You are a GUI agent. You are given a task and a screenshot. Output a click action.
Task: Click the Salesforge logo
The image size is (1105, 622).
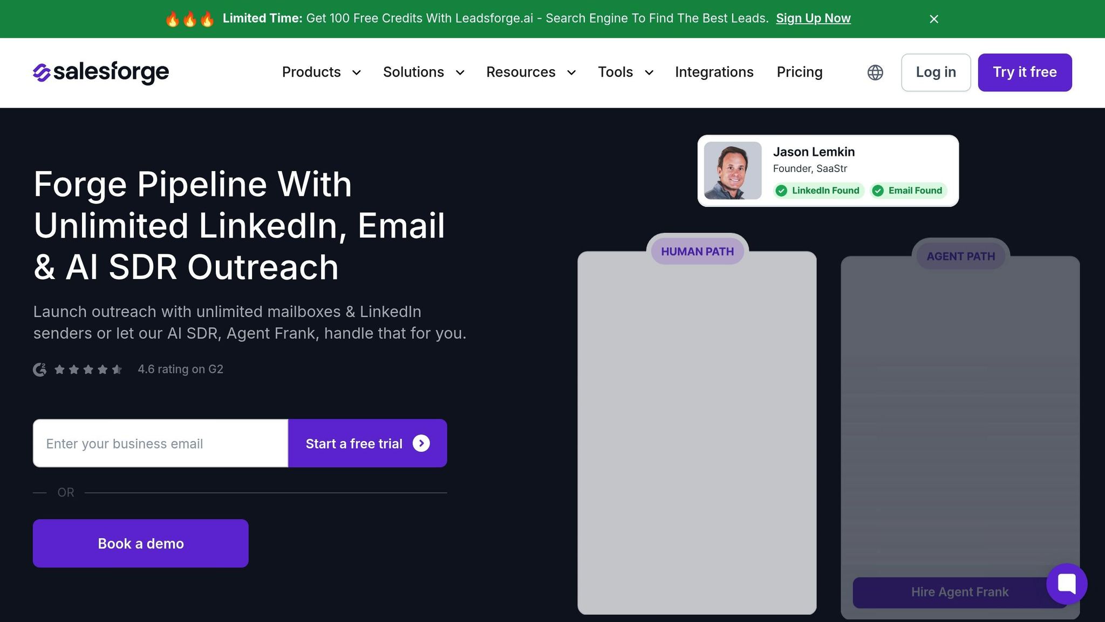[101, 72]
